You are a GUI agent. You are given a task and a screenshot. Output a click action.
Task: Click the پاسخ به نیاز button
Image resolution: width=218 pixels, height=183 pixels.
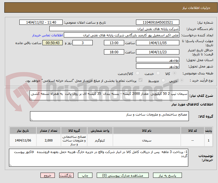(167, 176)
